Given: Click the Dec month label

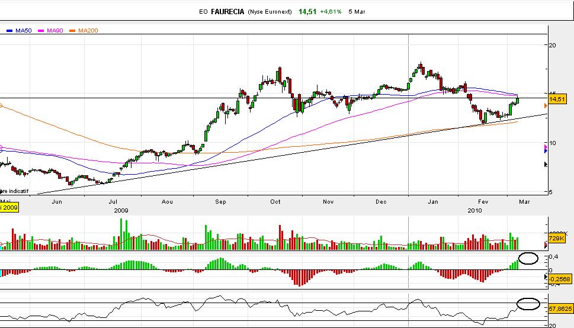Looking at the screenshot, I should pos(381,202).
